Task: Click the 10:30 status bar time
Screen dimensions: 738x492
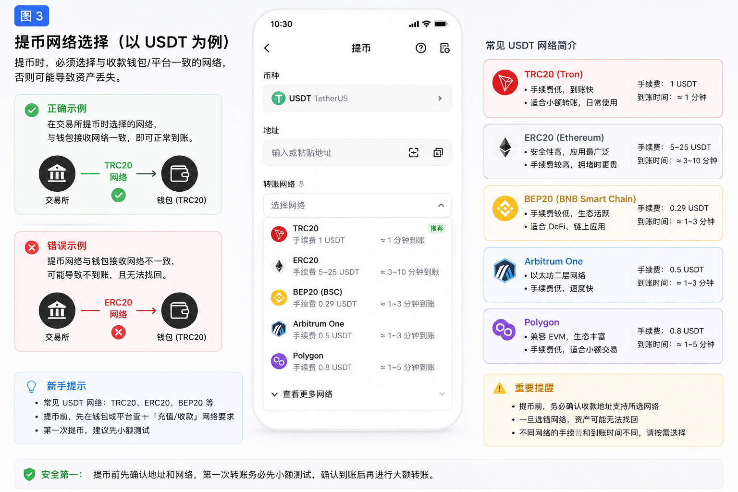Action: [281, 24]
